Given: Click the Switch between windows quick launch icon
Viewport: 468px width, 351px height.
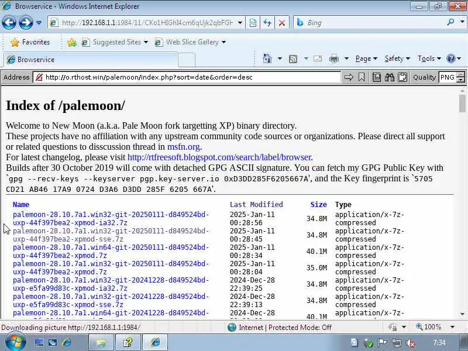Looking at the screenshot, I should click(53, 342).
